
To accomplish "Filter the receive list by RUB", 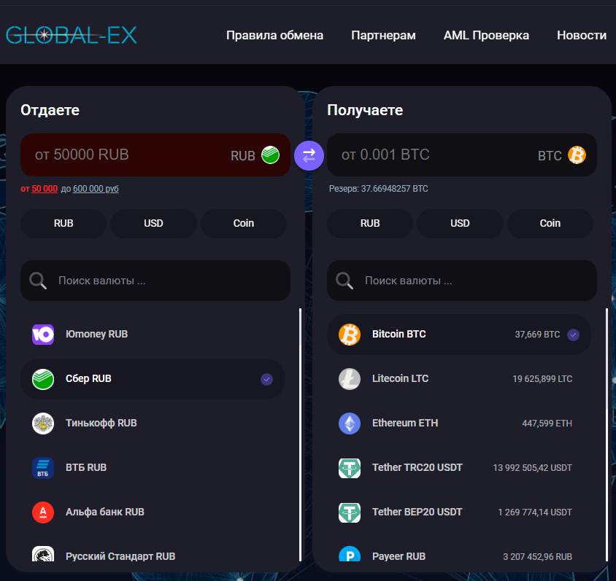I will [370, 223].
